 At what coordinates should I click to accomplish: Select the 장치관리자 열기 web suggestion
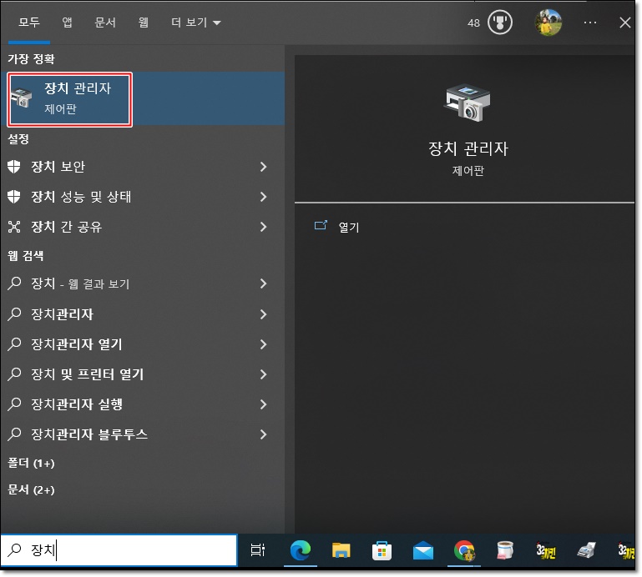142,344
